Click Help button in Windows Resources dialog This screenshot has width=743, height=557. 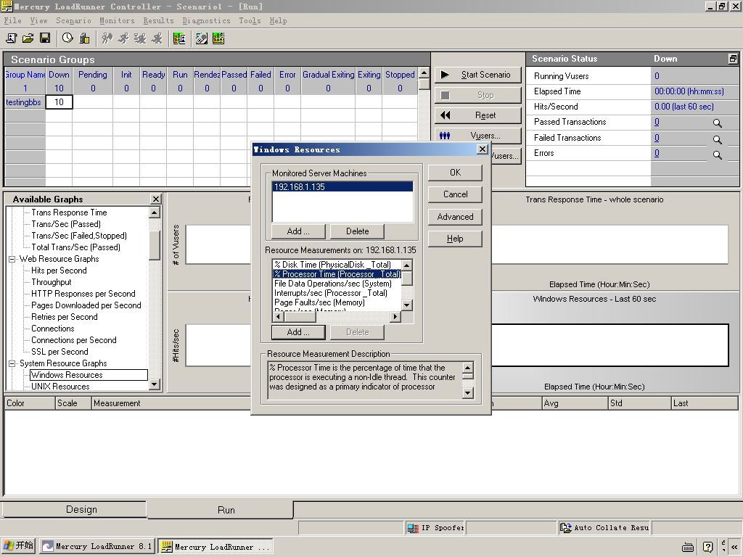click(455, 238)
